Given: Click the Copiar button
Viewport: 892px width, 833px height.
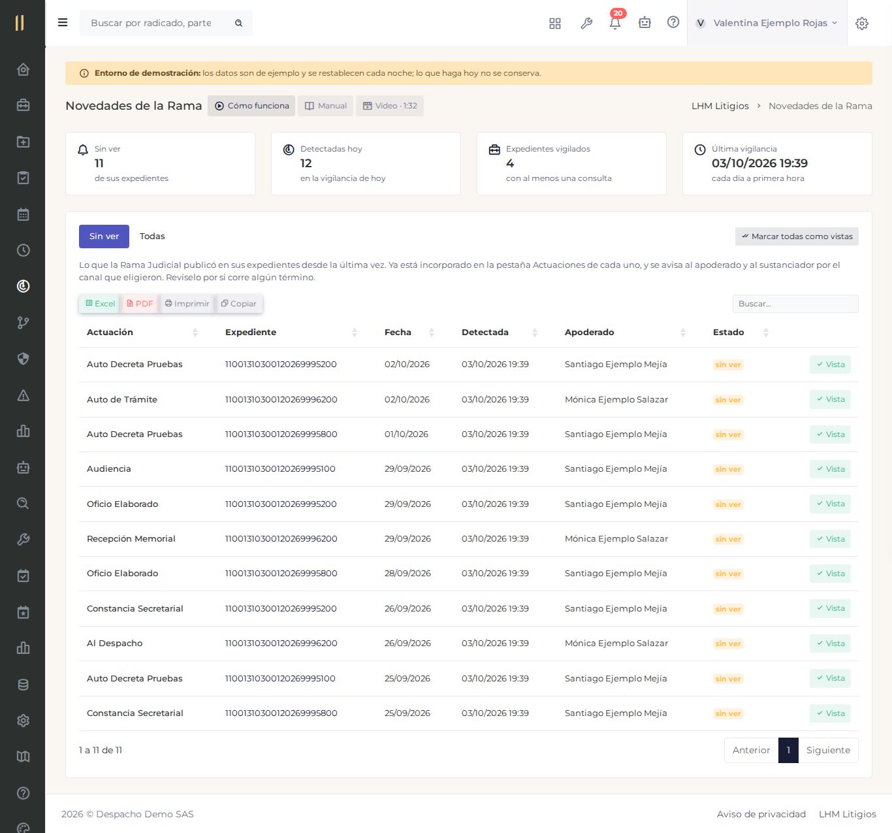Looking at the screenshot, I should 239,304.
